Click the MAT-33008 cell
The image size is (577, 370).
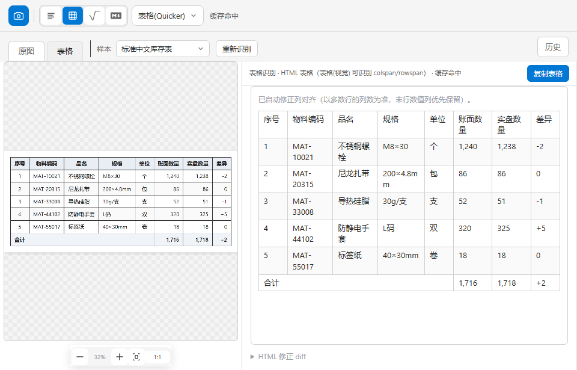click(310, 206)
